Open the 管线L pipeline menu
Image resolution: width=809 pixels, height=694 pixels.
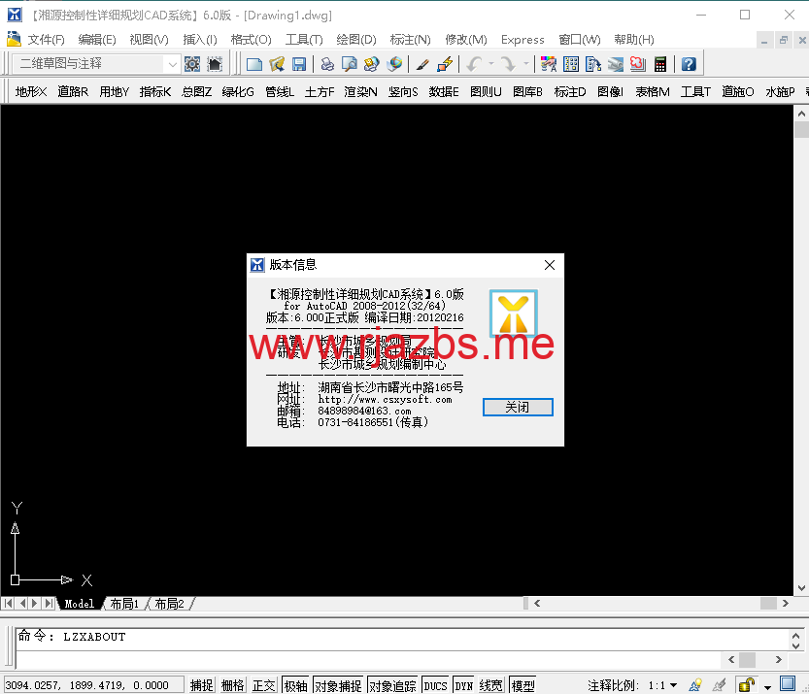click(280, 92)
